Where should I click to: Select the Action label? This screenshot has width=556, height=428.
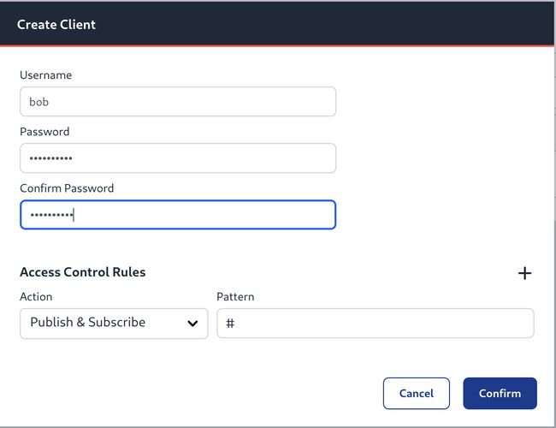pos(36,297)
